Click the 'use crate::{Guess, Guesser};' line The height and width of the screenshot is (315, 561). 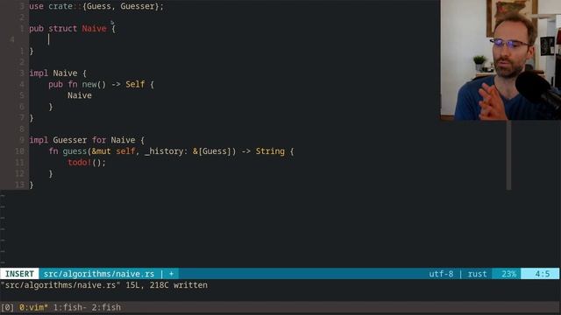tap(96, 6)
